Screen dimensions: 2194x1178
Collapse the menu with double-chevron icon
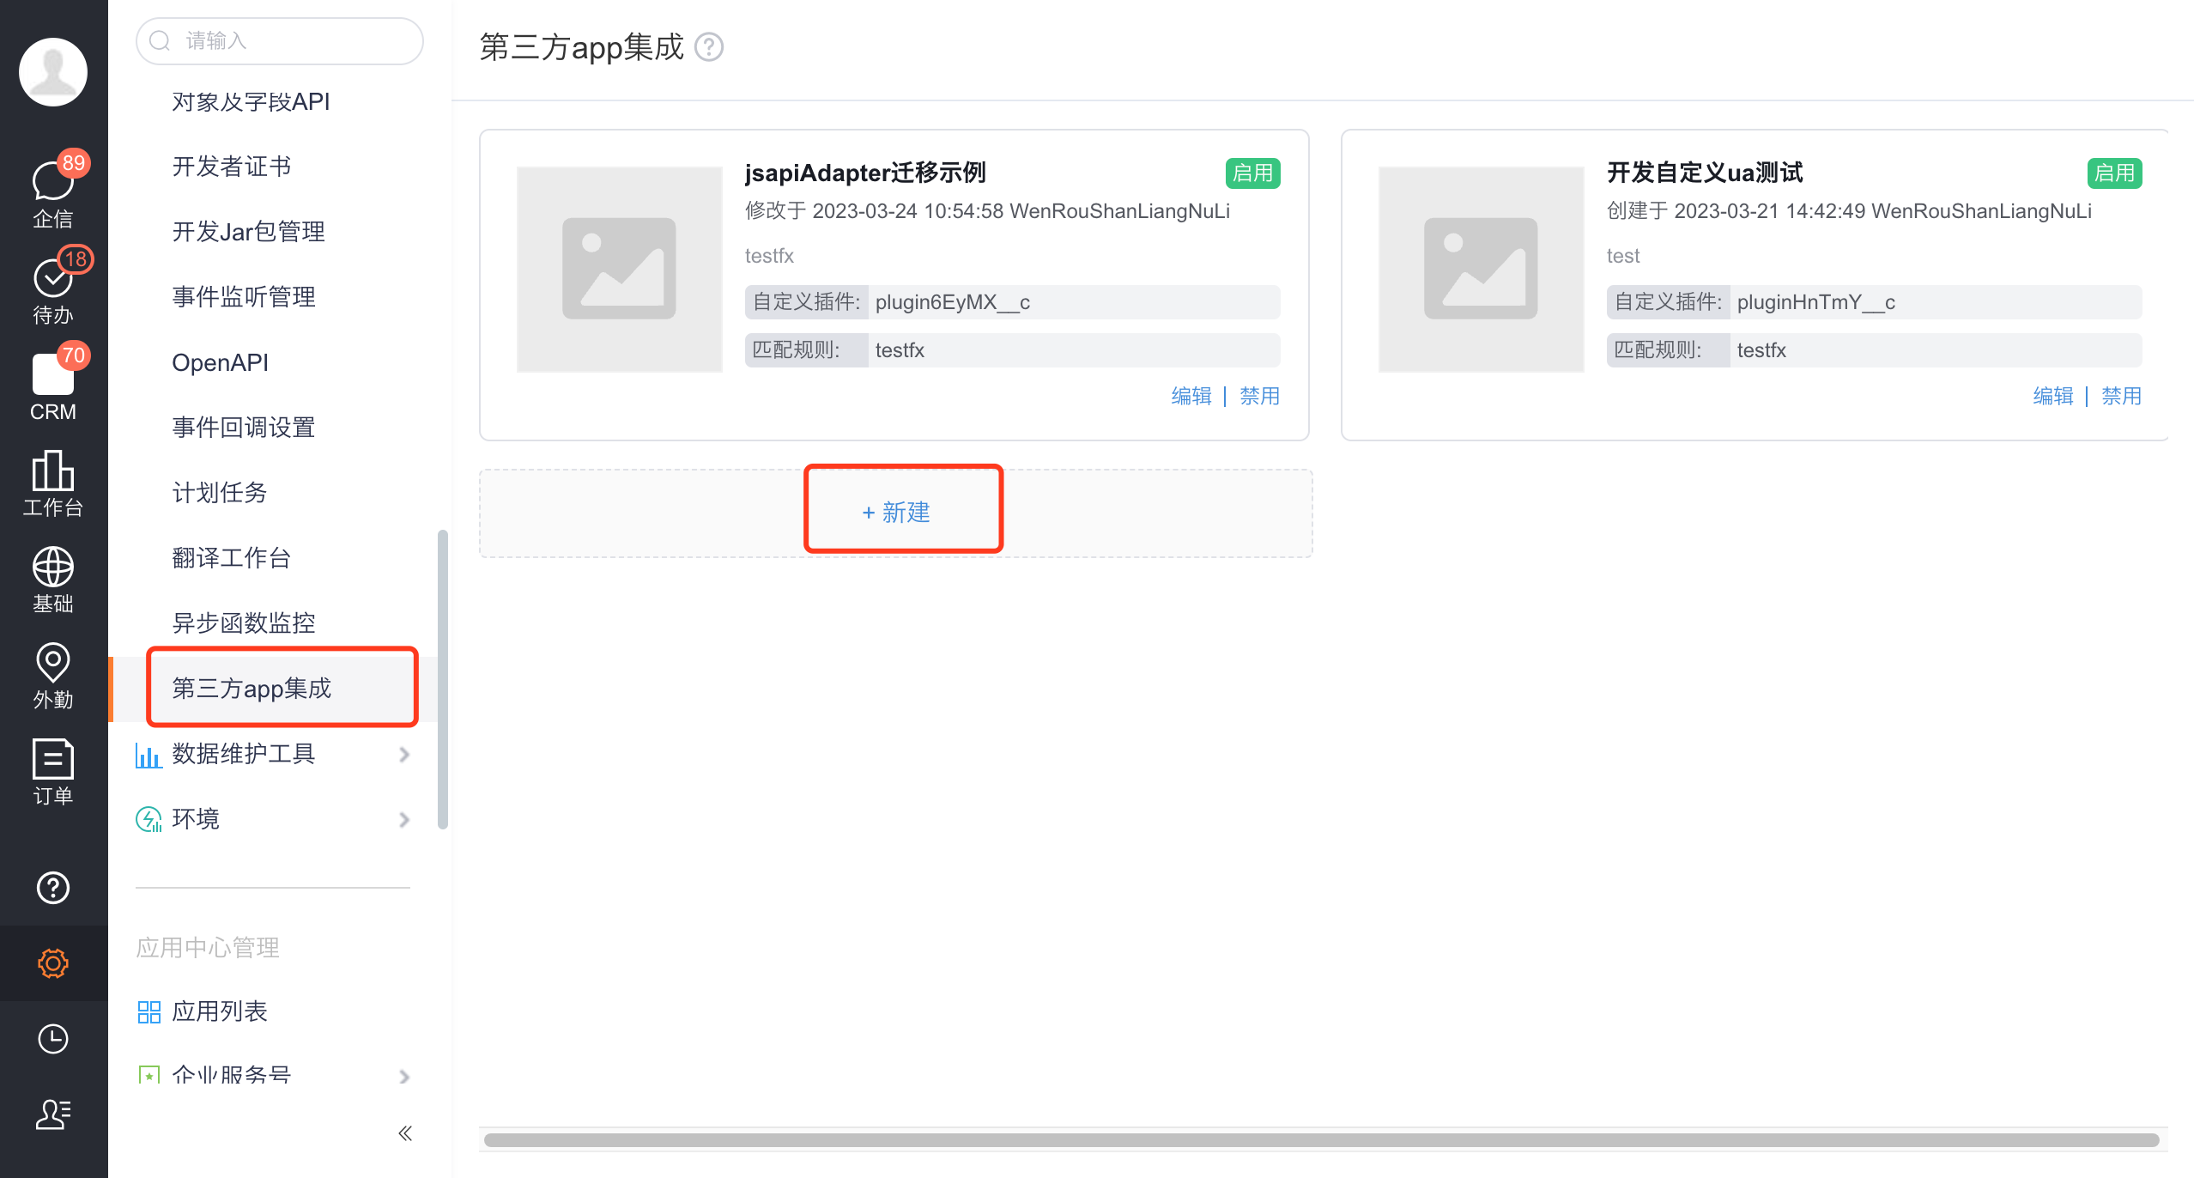click(405, 1133)
